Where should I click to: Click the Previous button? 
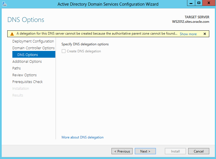pos(122,151)
